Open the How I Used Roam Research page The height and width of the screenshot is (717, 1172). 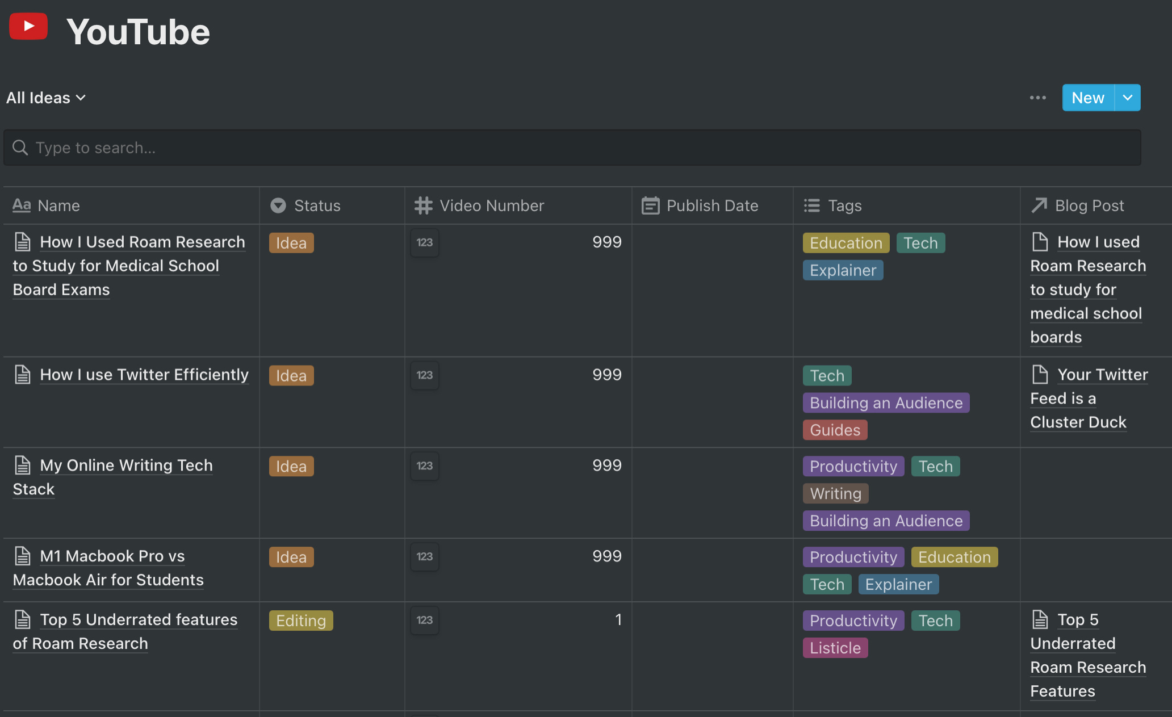tap(129, 266)
